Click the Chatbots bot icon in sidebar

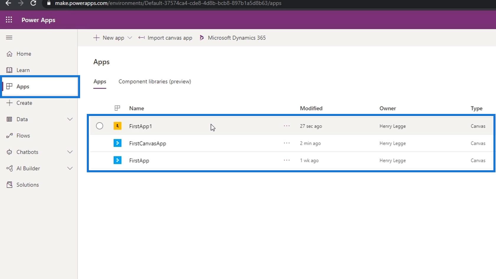click(x=9, y=152)
